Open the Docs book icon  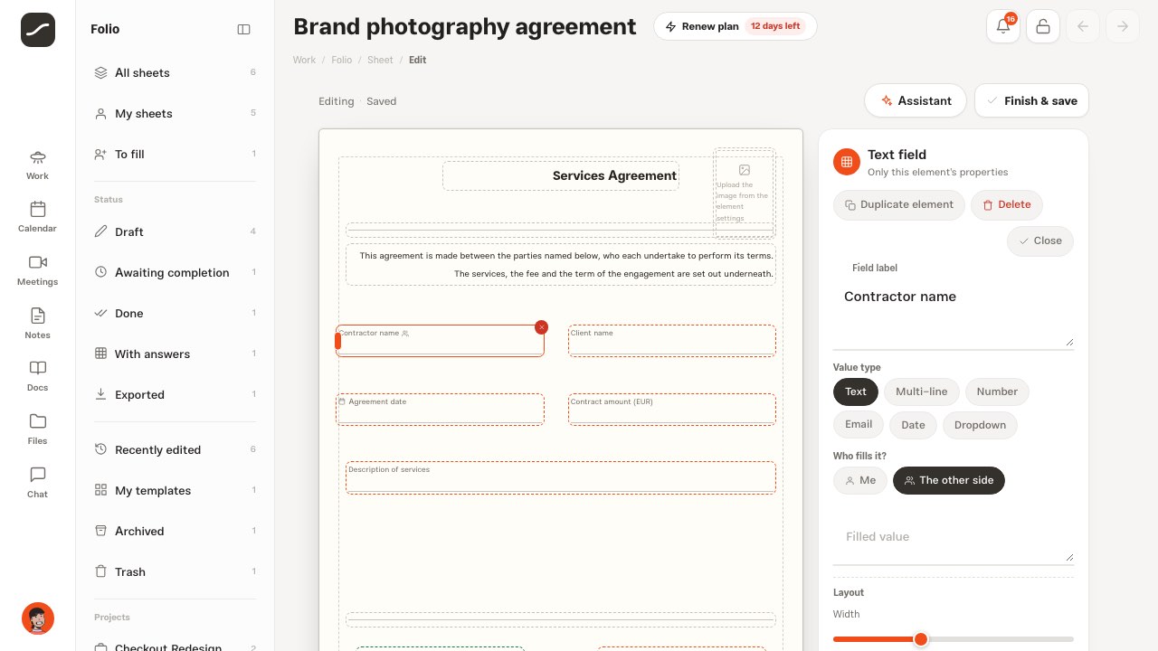click(x=37, y=376)
